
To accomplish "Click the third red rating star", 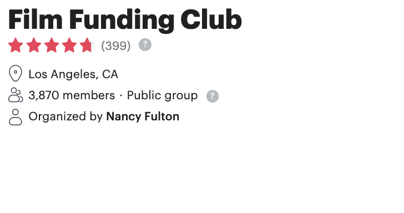I will pos(52,45).
